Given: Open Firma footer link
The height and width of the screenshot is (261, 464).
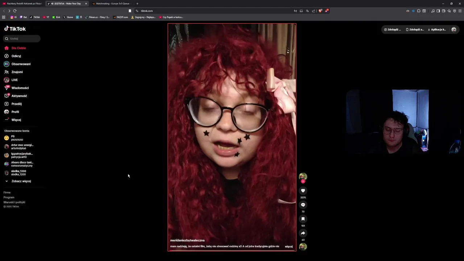Looking at the screenshot, I should pos(7,192).
